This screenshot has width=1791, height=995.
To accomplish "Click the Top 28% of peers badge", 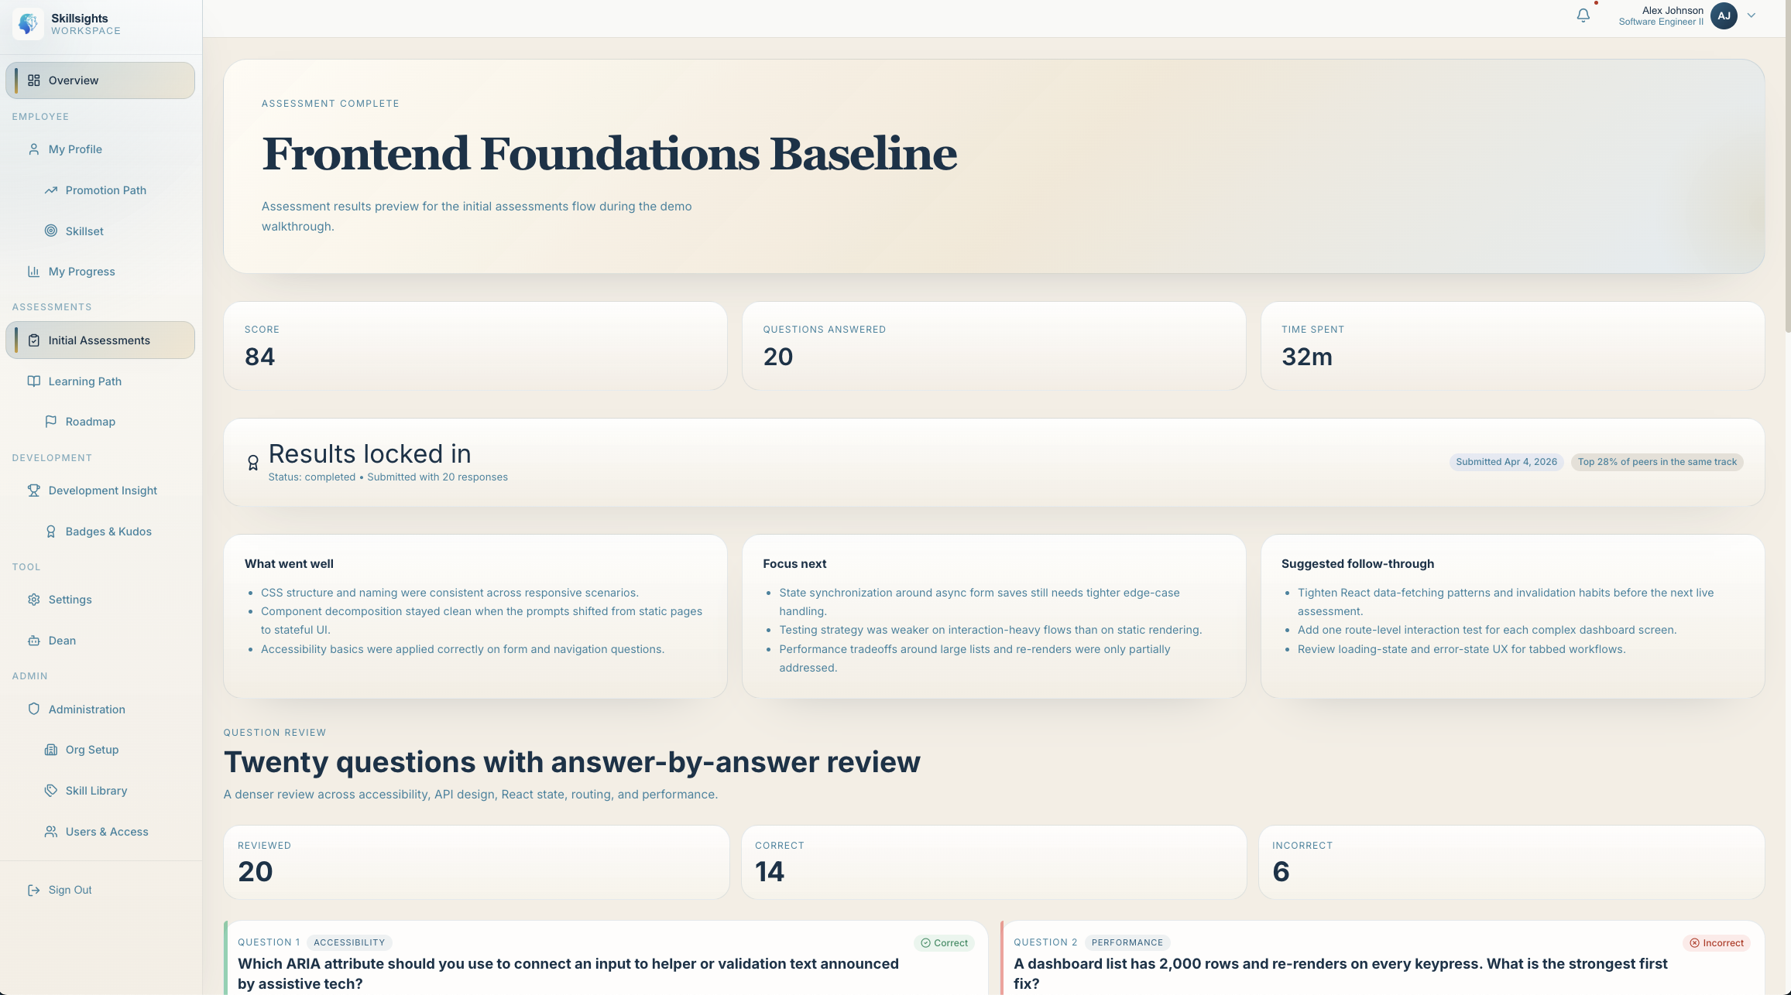I will click(x=1657, y=462).
